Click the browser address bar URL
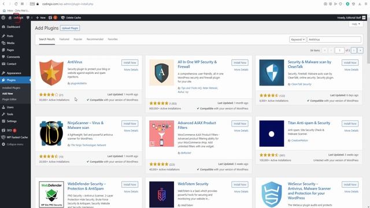 (x=68, y=4)
